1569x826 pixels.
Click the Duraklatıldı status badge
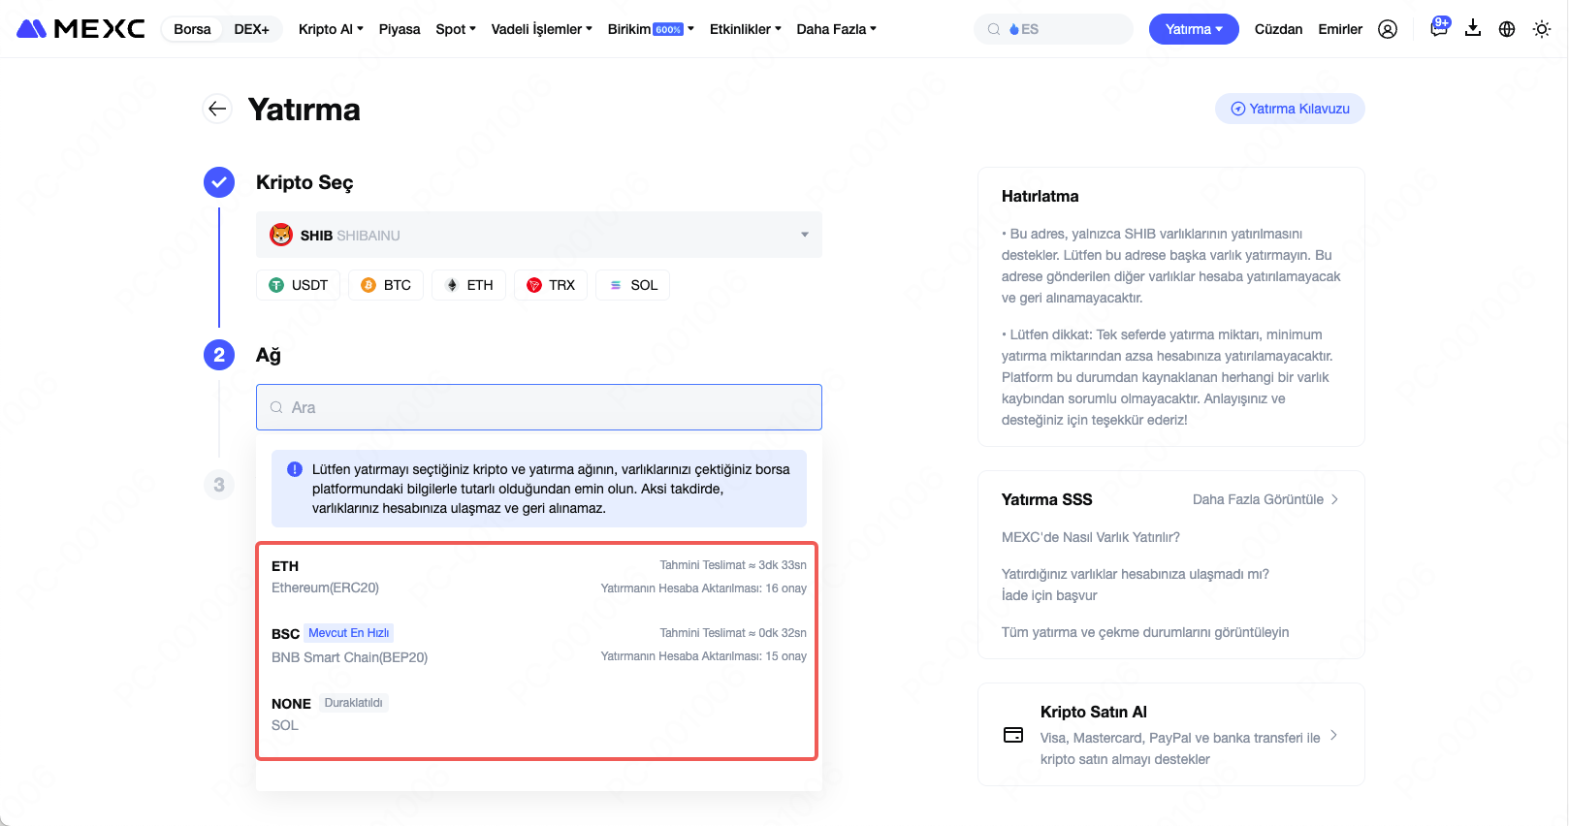pos(353,703)
